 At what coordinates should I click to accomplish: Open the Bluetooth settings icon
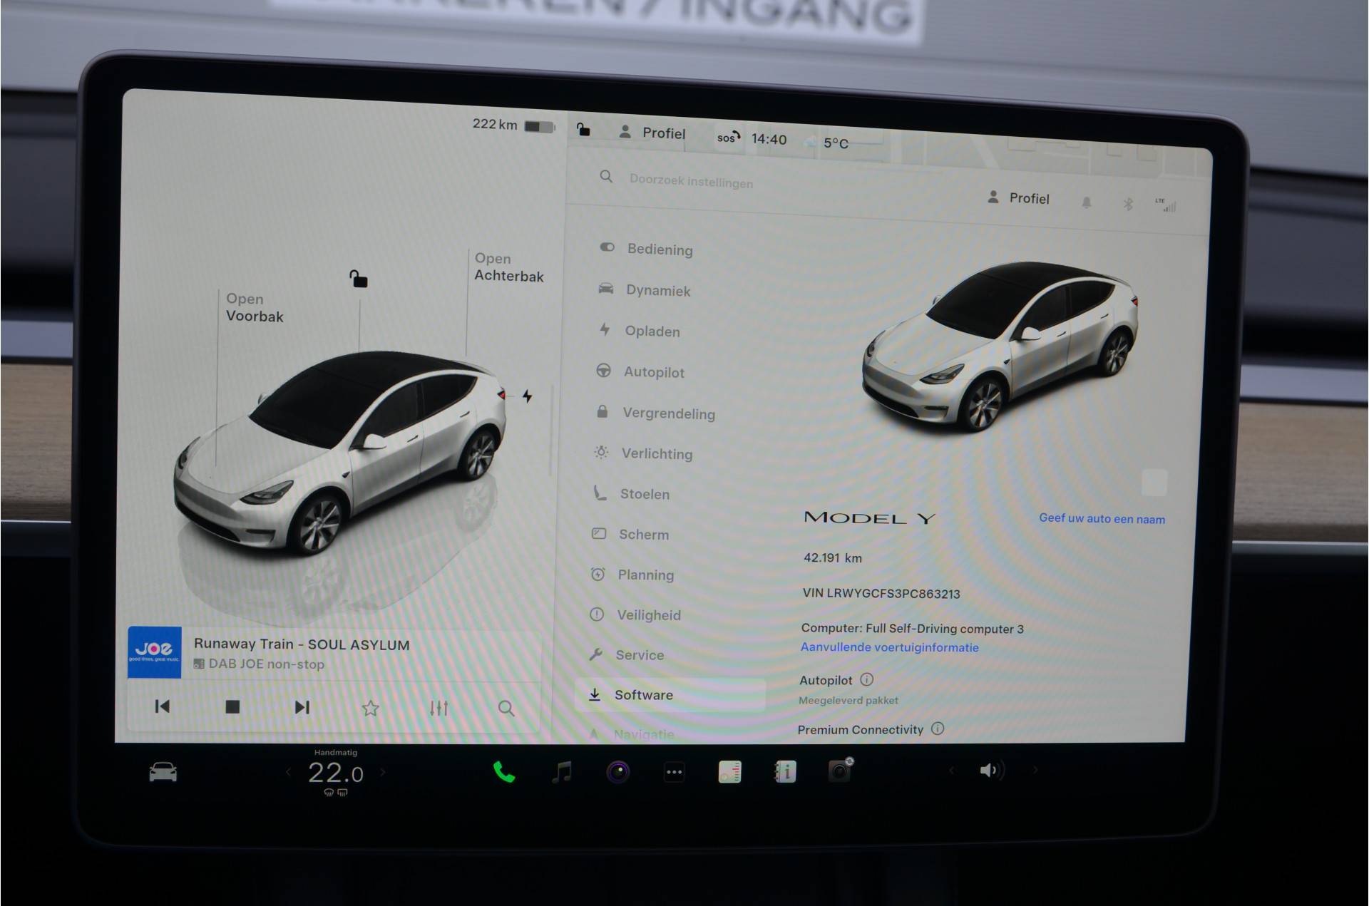[1127, 205]
